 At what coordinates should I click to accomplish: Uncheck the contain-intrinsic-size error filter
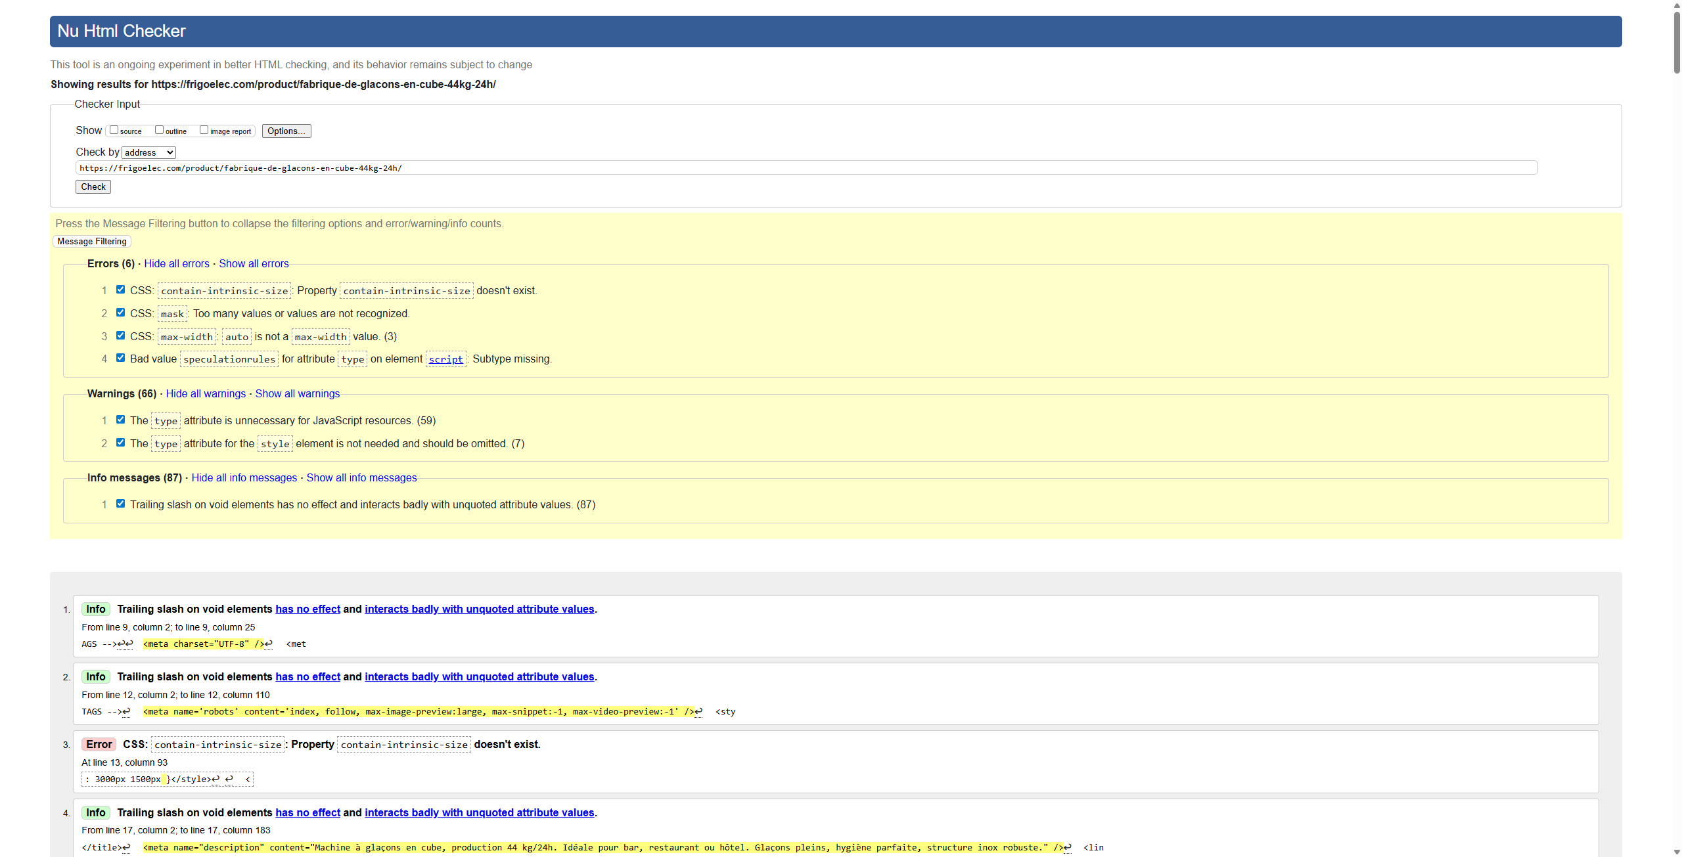tap(120, 289)
